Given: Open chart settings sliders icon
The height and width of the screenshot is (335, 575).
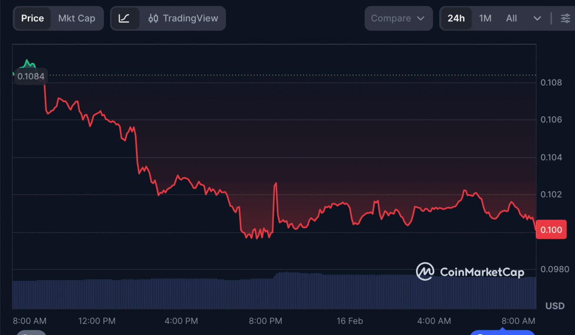Looking at the screenshot, I should [565, 18].
